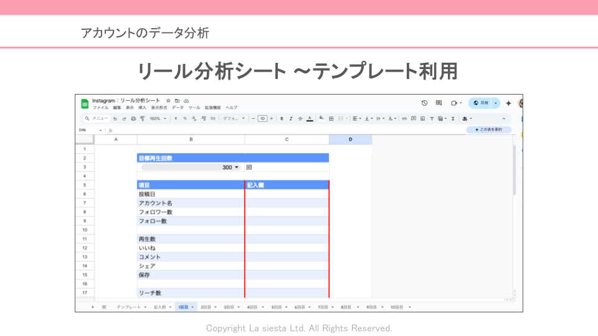Click the insert link icon
The height and width of the screenshot is (336, 598).
[x=404, y=118]
